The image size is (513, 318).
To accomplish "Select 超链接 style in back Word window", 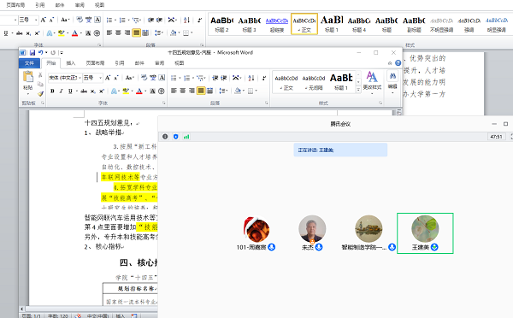I will pyautogui.click(x=277, y=24).
